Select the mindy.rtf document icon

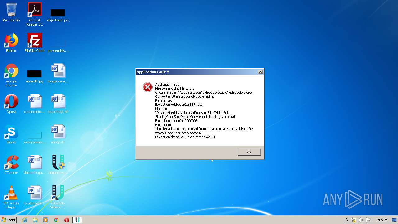point(58,134)
